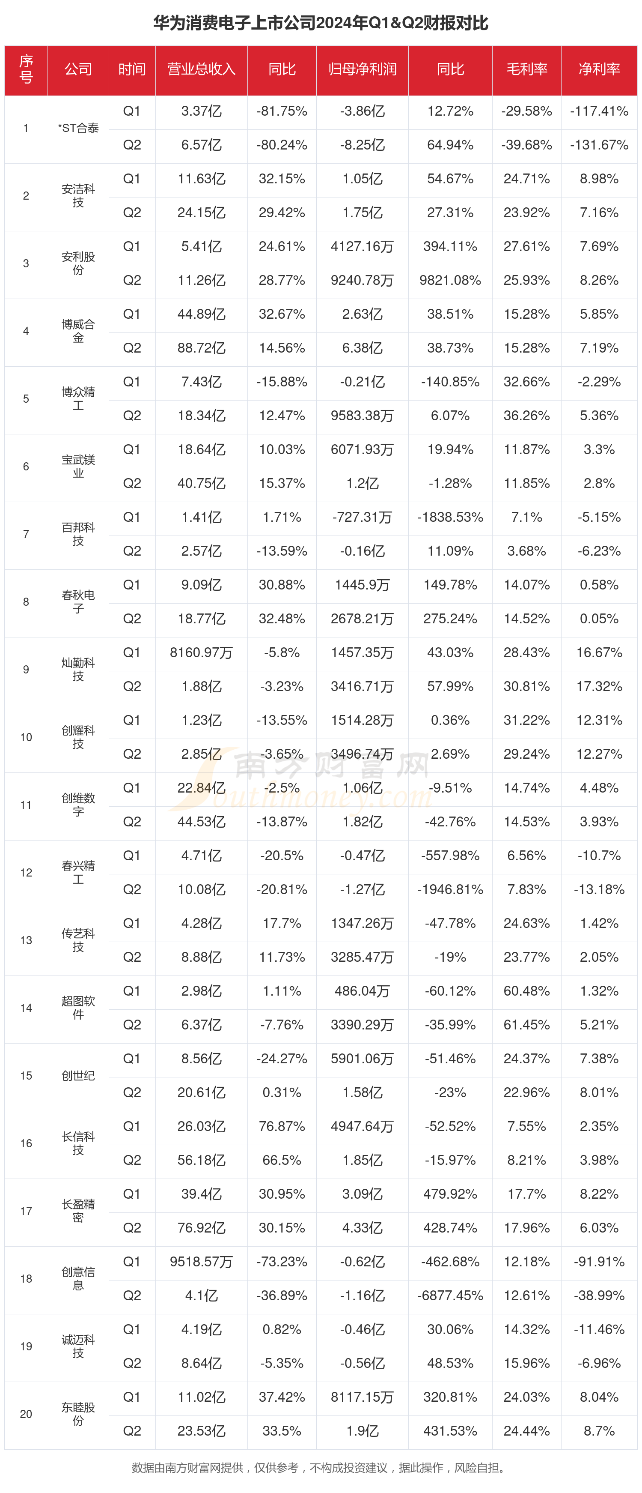
Task: Click the 归母净利润 column header
Action: [363, 69]
